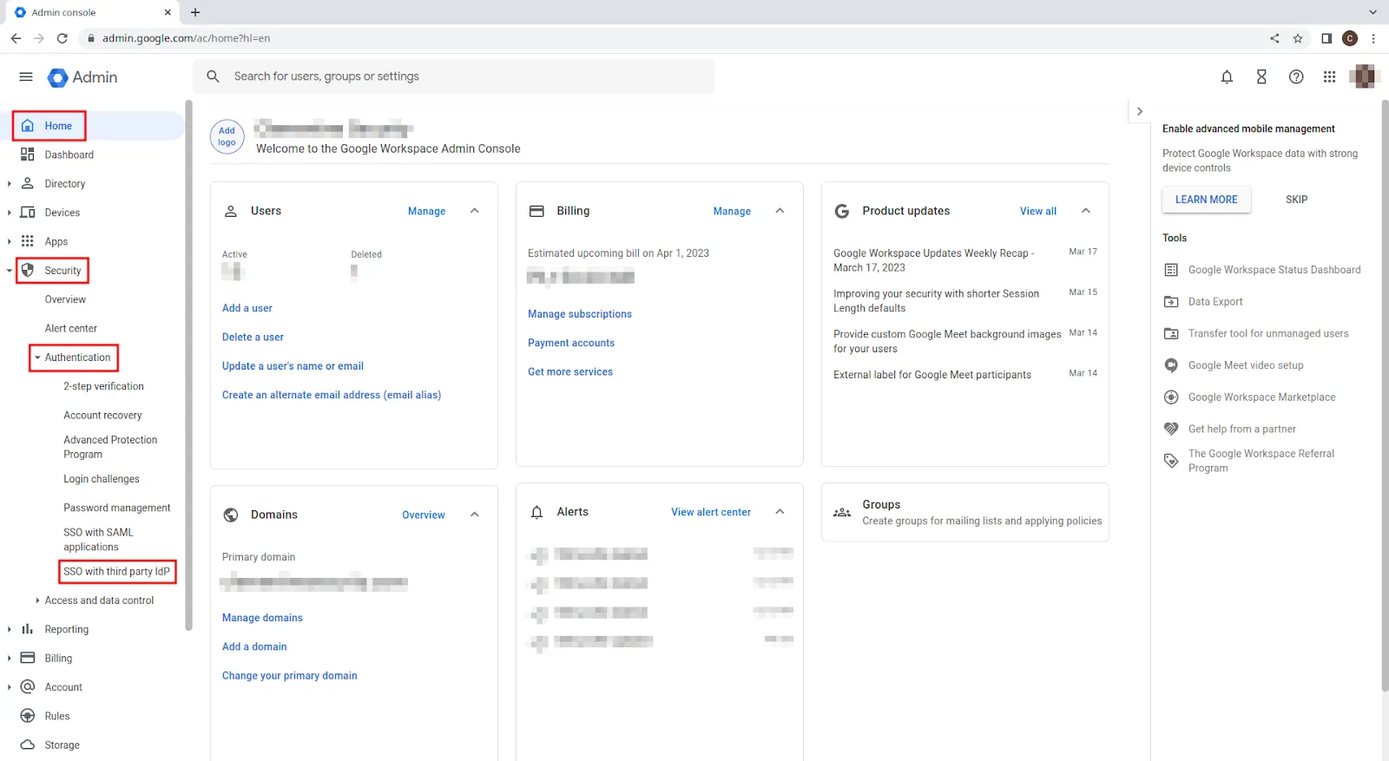Click the account profile avatar
The height and width of the screenshot is (761, 1389).
click(x=1364, y=76)
